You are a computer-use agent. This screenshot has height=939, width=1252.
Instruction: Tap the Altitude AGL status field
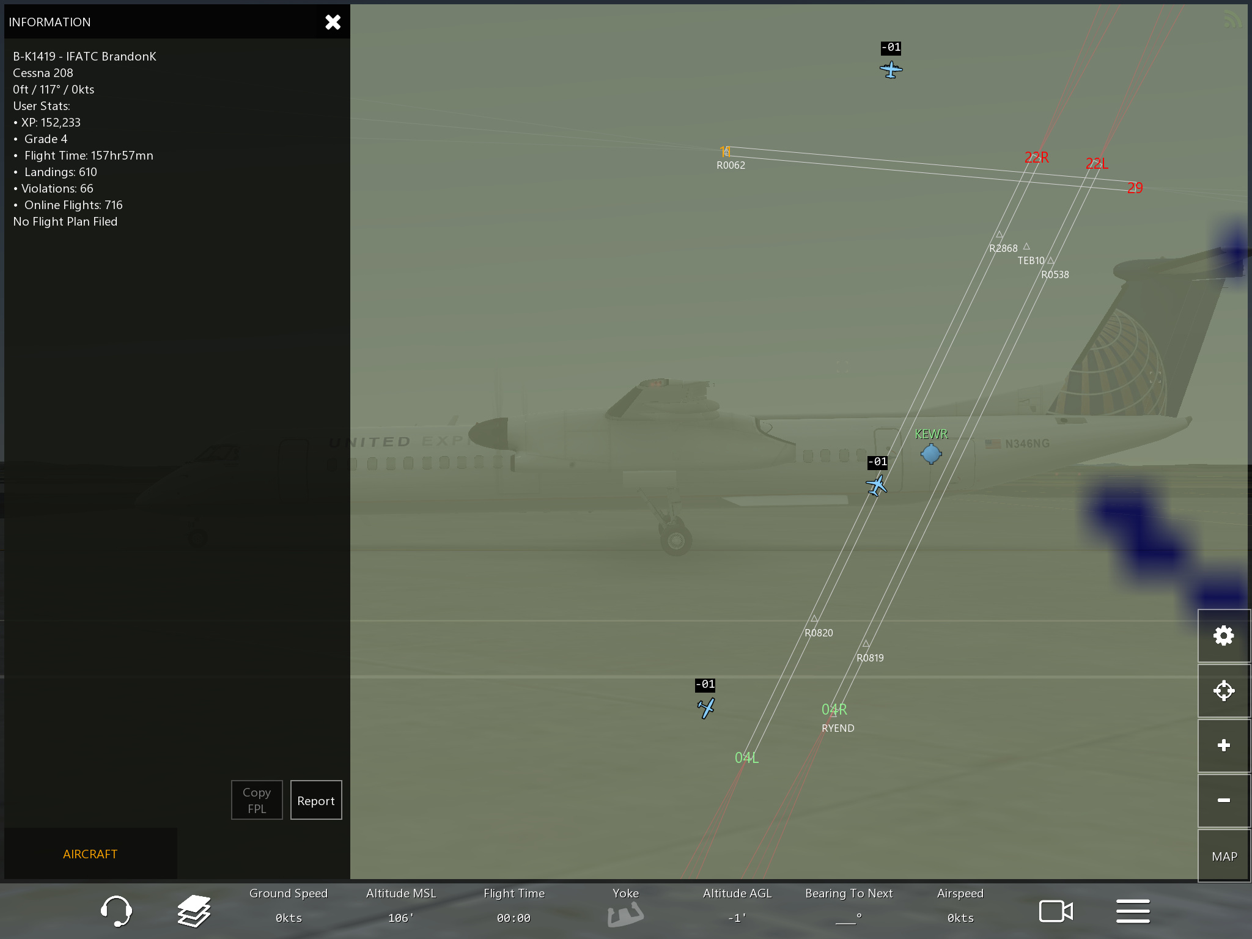click(737, 905)
